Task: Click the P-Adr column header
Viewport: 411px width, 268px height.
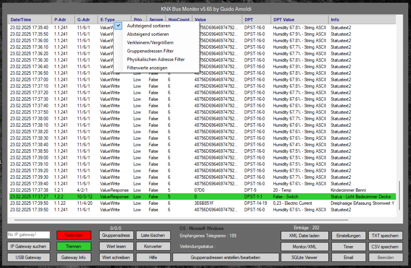Action: pos(63,20)
